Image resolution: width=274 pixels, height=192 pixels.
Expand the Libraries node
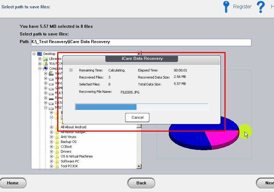click(x=40, y=59)
